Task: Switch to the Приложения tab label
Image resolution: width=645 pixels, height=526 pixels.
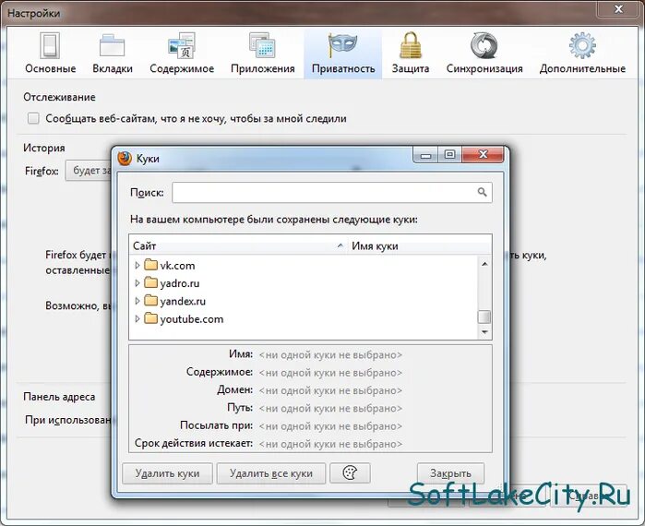Action: (262, 68)
